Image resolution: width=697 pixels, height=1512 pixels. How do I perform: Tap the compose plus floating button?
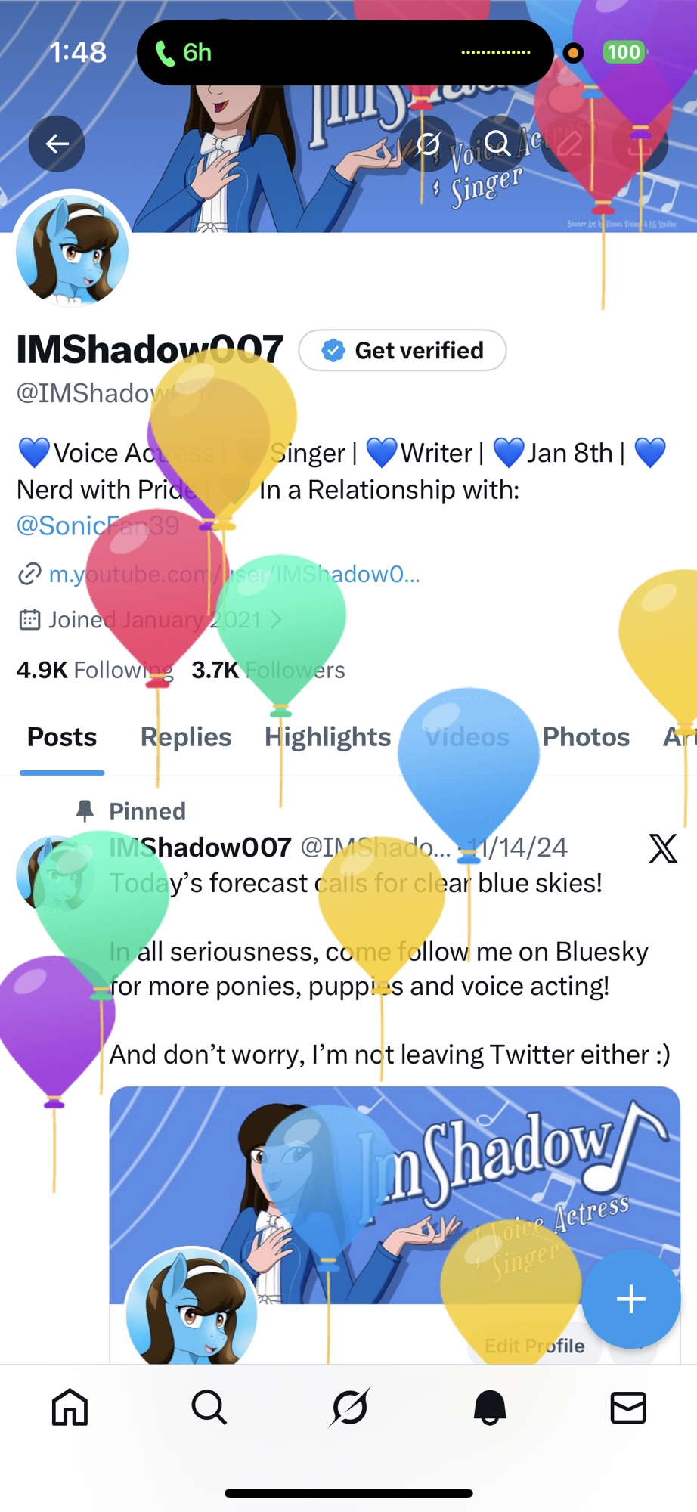[630, 1299]
